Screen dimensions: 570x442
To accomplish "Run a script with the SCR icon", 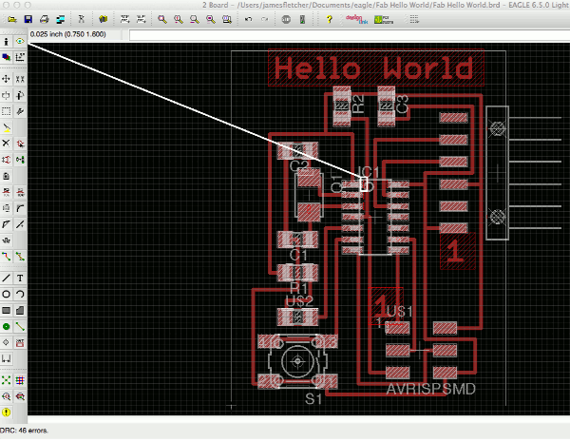I will [124, 19].
